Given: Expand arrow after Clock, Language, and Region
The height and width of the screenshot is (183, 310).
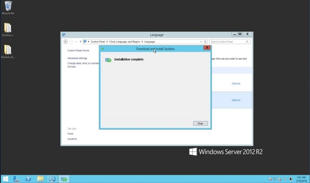Looking at the screenshot, I should [x=142, y=42].
